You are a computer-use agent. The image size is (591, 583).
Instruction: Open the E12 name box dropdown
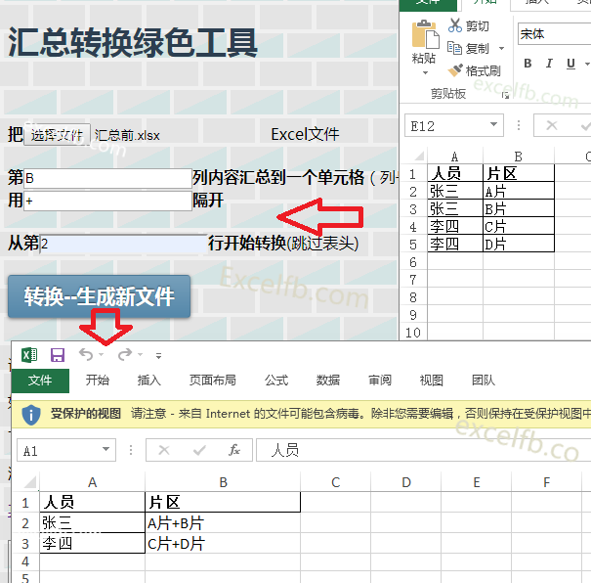click(x=492, y=126)
